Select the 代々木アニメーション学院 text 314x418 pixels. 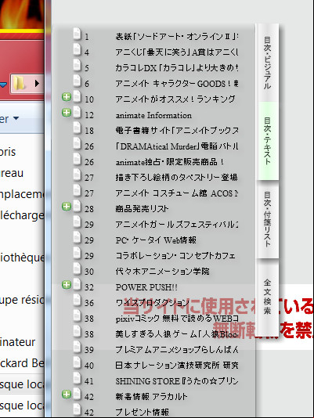(162, 272)
